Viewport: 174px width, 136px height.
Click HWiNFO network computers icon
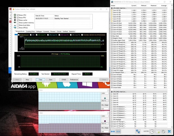click(x=138, y=132)
